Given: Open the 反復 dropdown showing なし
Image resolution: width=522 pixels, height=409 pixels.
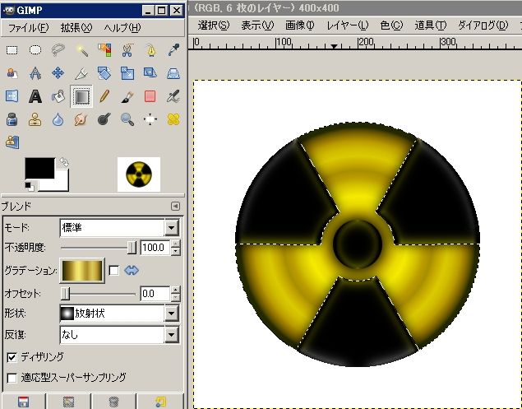Looking at the screenshot, I should point(120,334).
